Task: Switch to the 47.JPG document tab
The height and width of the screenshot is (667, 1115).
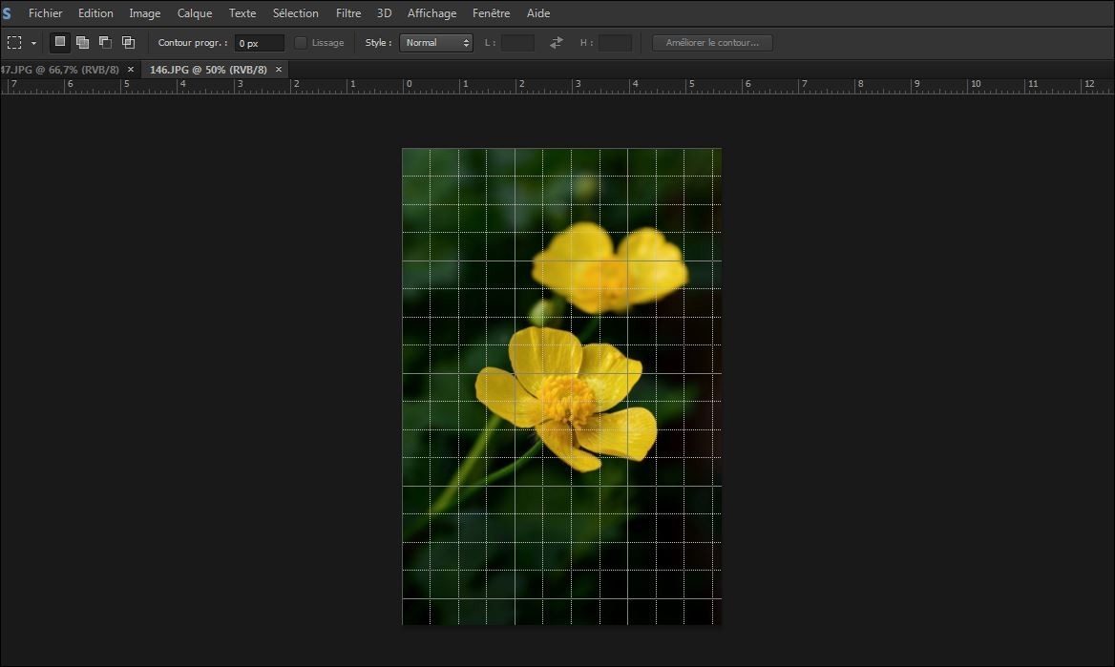Action: (x=59, y=70)
